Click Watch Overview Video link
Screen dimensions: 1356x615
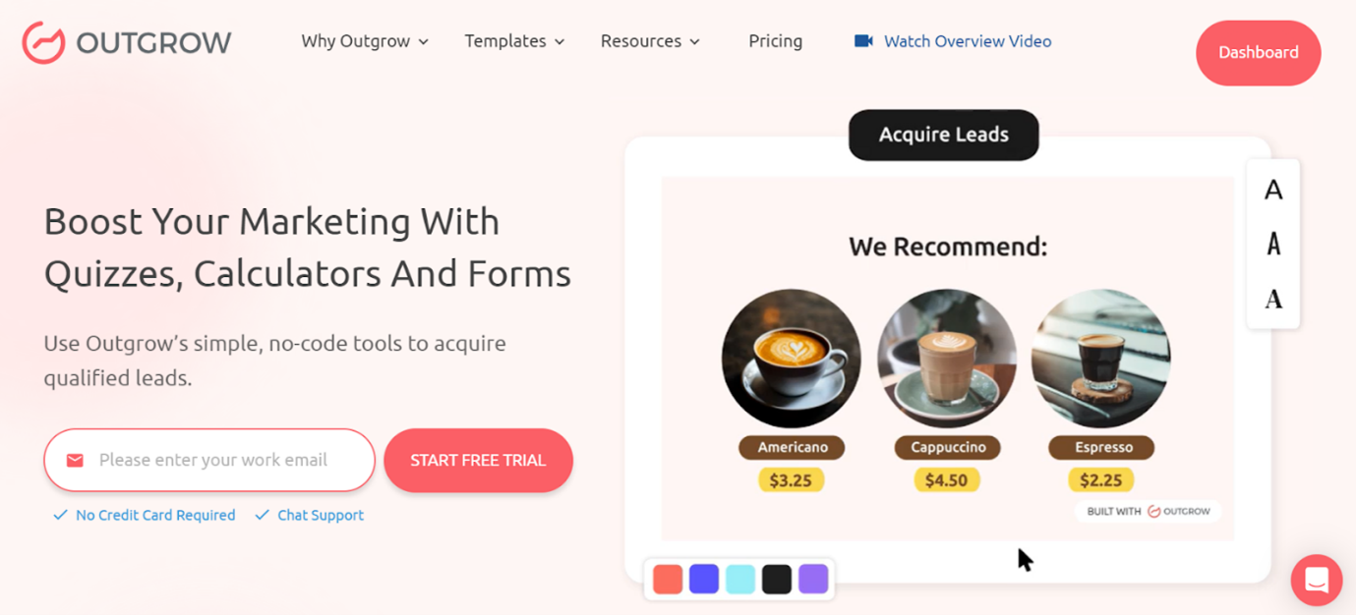(968, 41)
